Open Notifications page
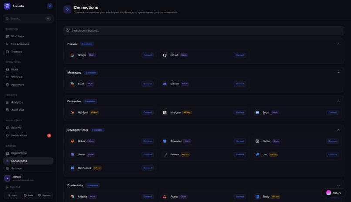 (x=28, y=135)
